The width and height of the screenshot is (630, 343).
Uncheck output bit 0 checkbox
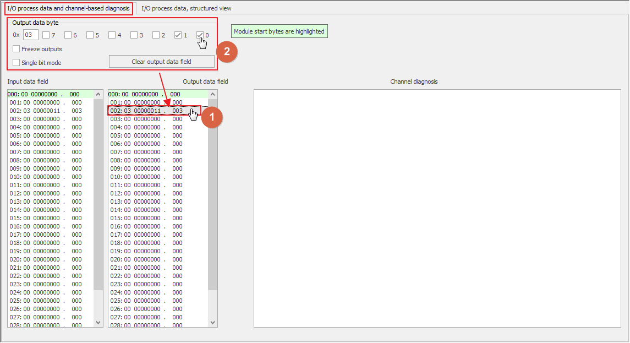[x=200, y=35]
